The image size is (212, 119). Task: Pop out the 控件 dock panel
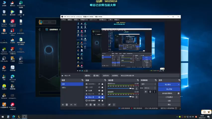tap(179, 80)
